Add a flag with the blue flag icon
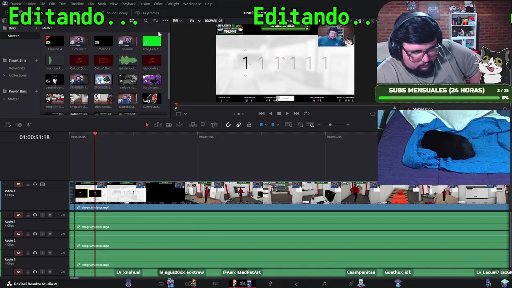 tap(261, 125)
